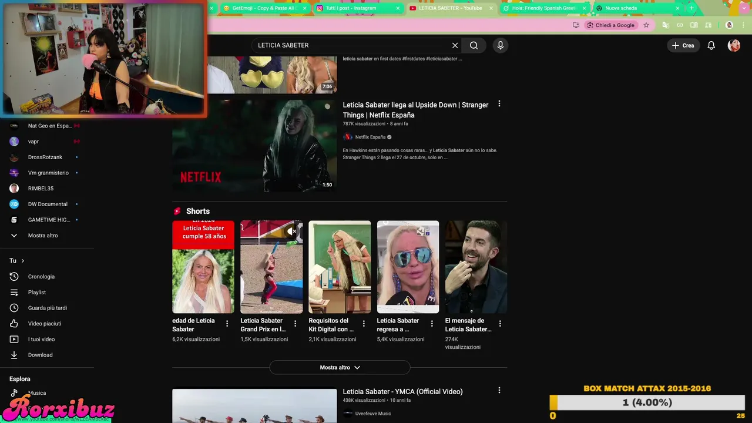Image resolution: width=752 pixels, height=423 pixels.
Task: Switch to the 'Hola: Friendly Spanish' tab
Action: pyautogui.click(x=543, y=8)
